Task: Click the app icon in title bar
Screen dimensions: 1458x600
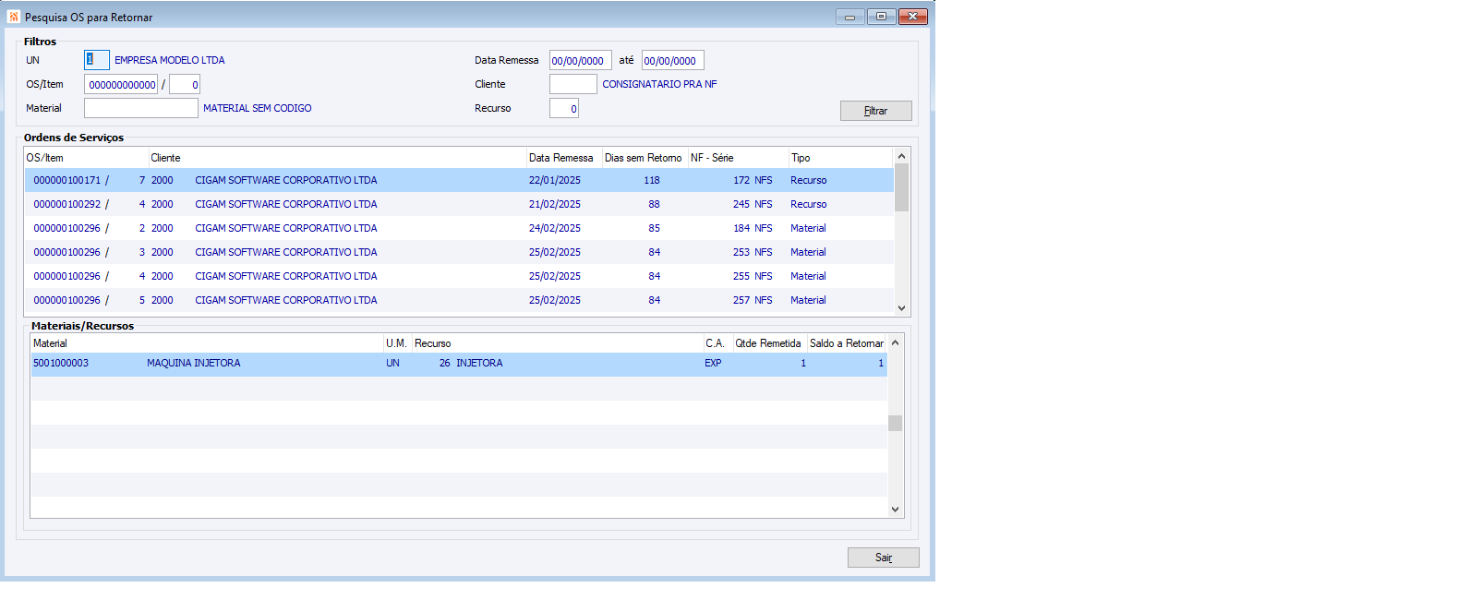Action: pos(14,17)
